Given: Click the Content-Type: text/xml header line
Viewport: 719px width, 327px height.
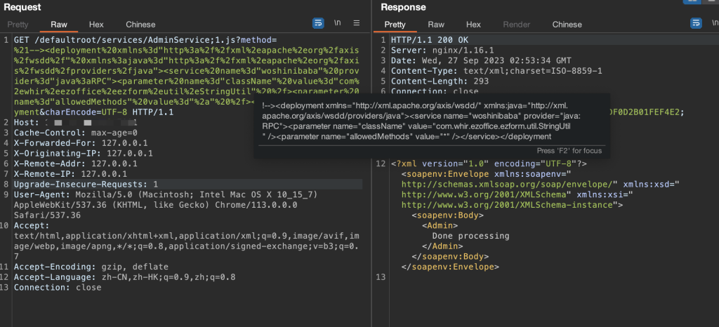Looking at the screenshot, I should [496, 71].
